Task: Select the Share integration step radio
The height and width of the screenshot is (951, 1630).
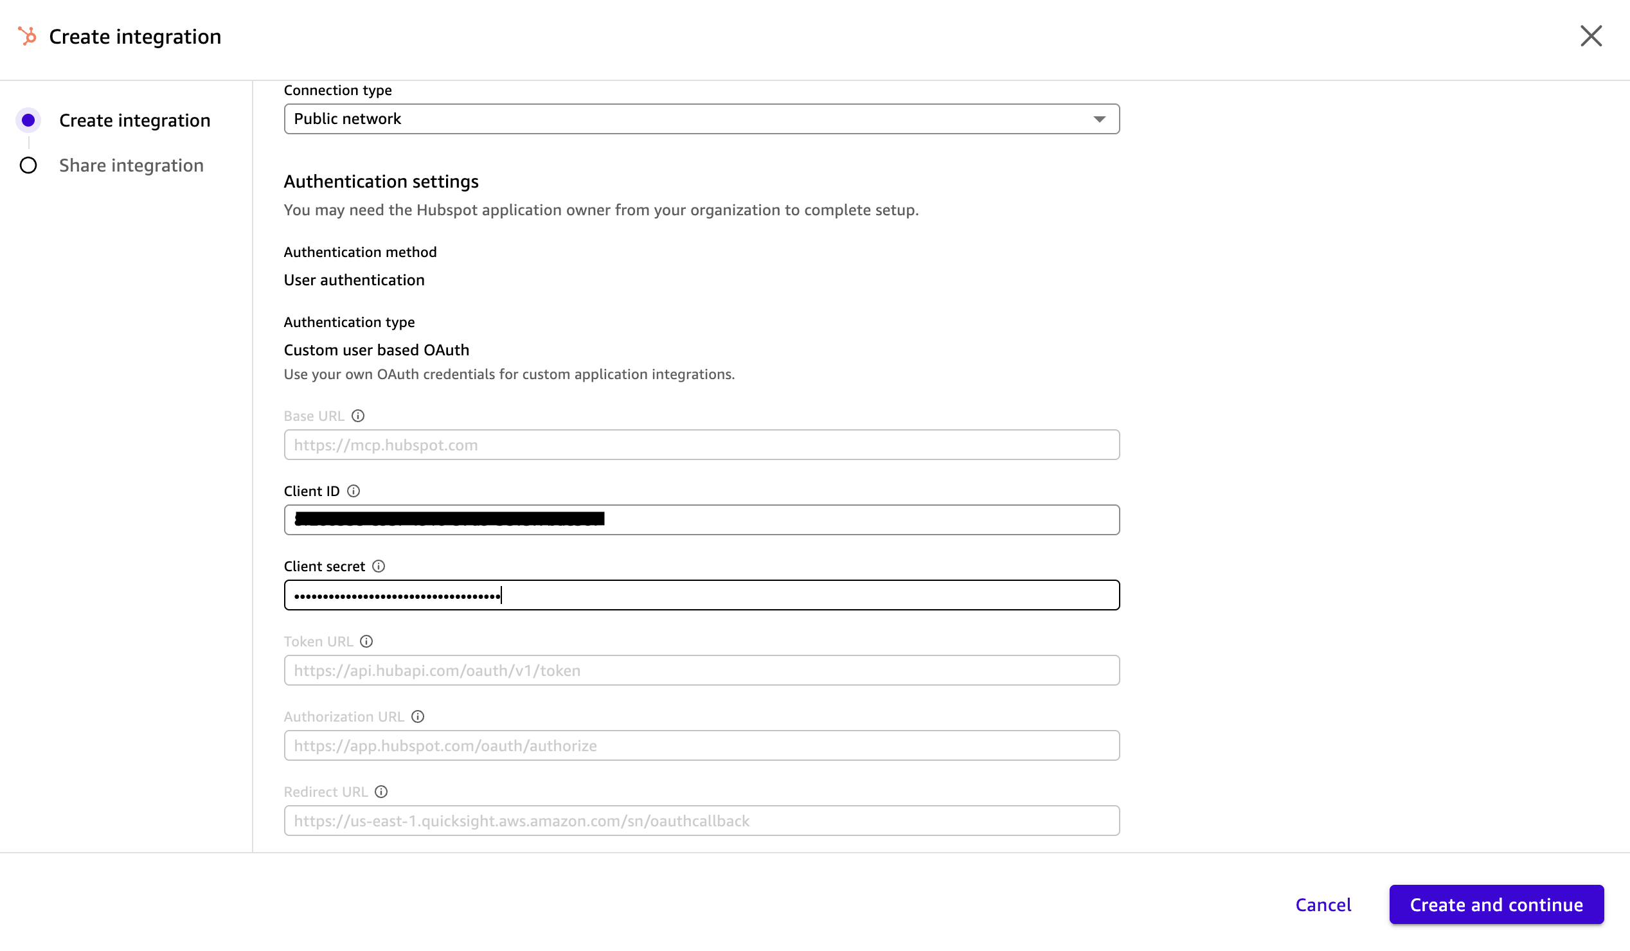Action: coord(28,166)
